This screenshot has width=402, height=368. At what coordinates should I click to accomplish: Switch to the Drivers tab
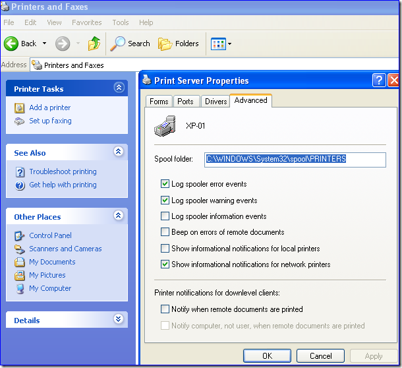point(216,102)
